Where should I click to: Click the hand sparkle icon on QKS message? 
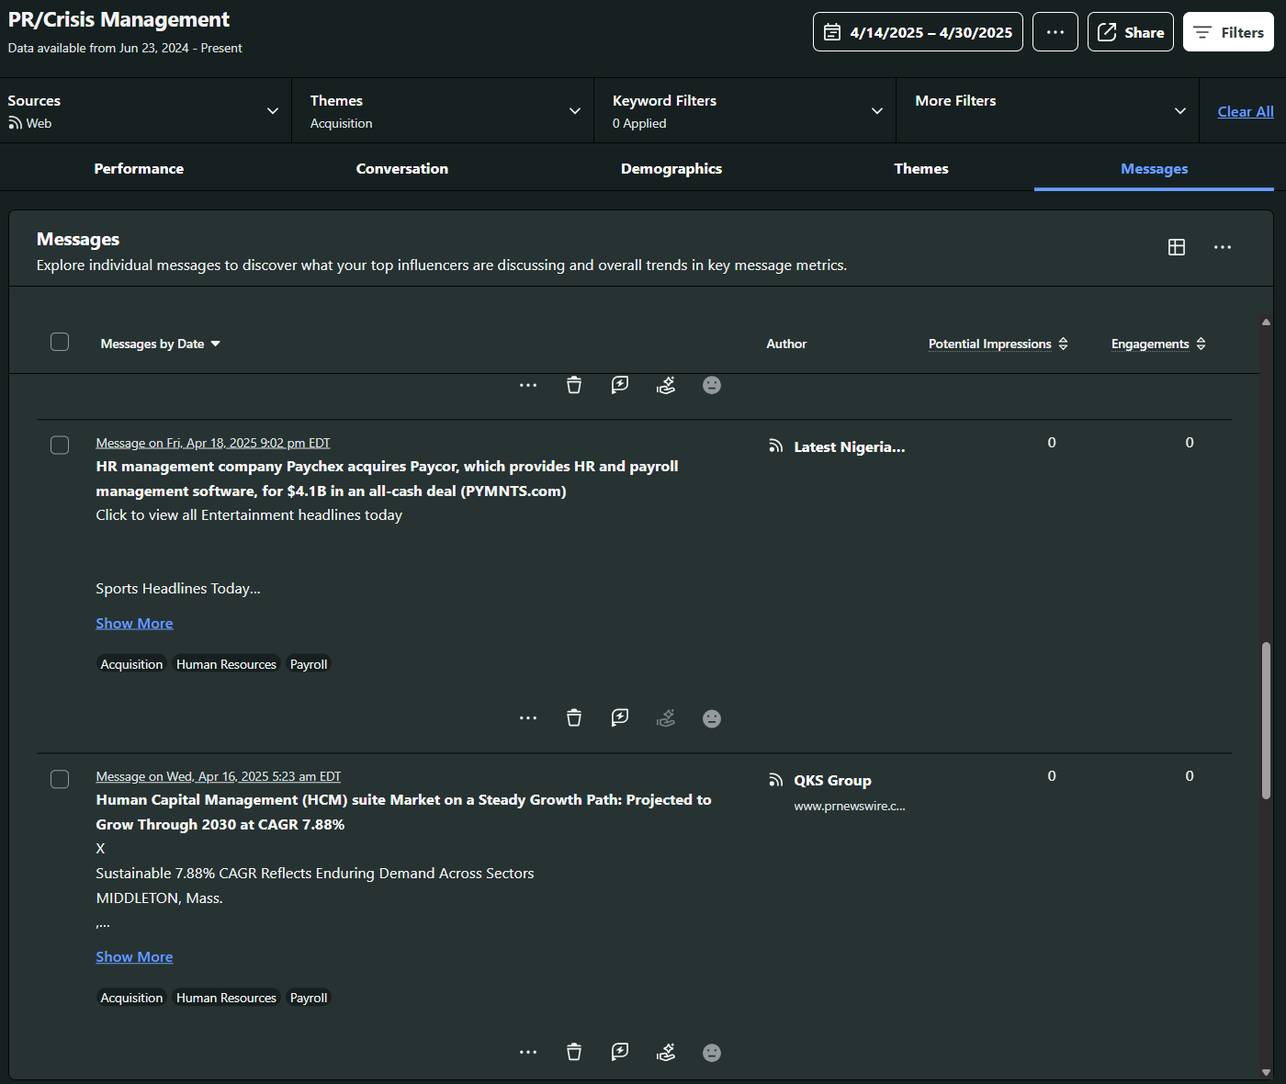[x=666, y=1052]
